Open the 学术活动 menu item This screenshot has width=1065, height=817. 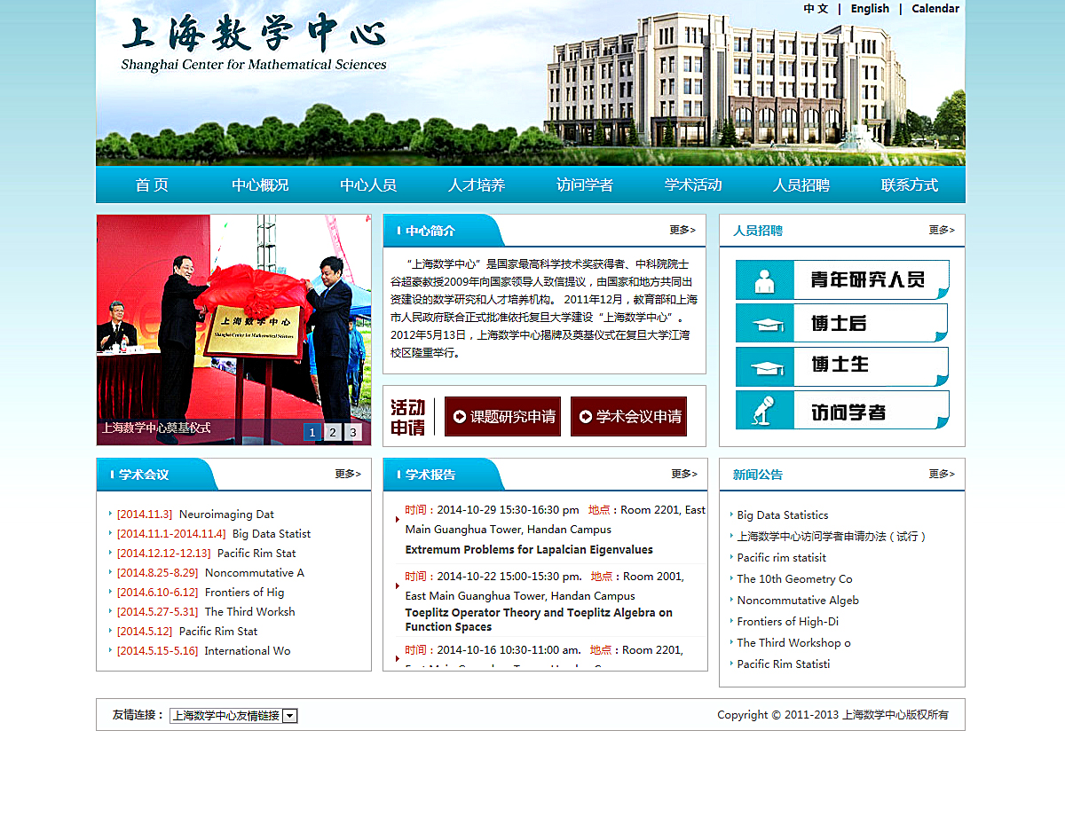pos(693,185)
